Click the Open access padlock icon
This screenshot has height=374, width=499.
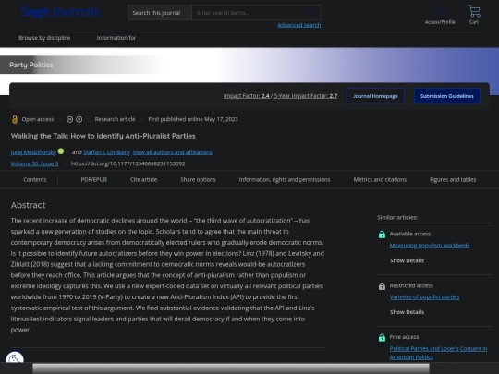15,119
